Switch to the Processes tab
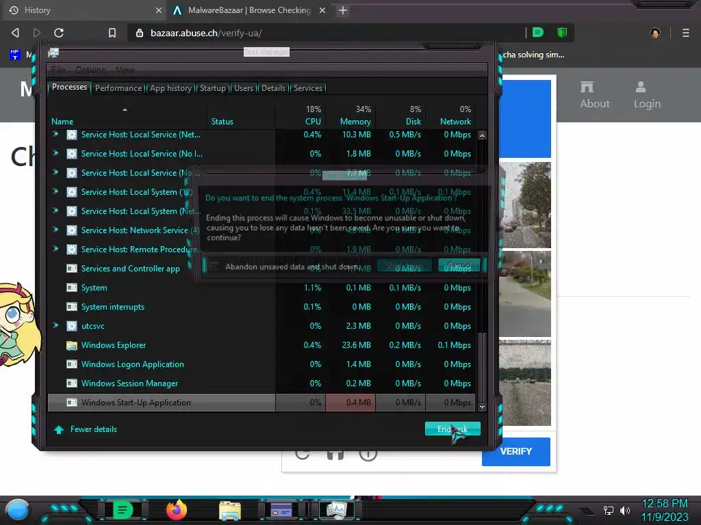Screen dimensions: 701x525 69,87
